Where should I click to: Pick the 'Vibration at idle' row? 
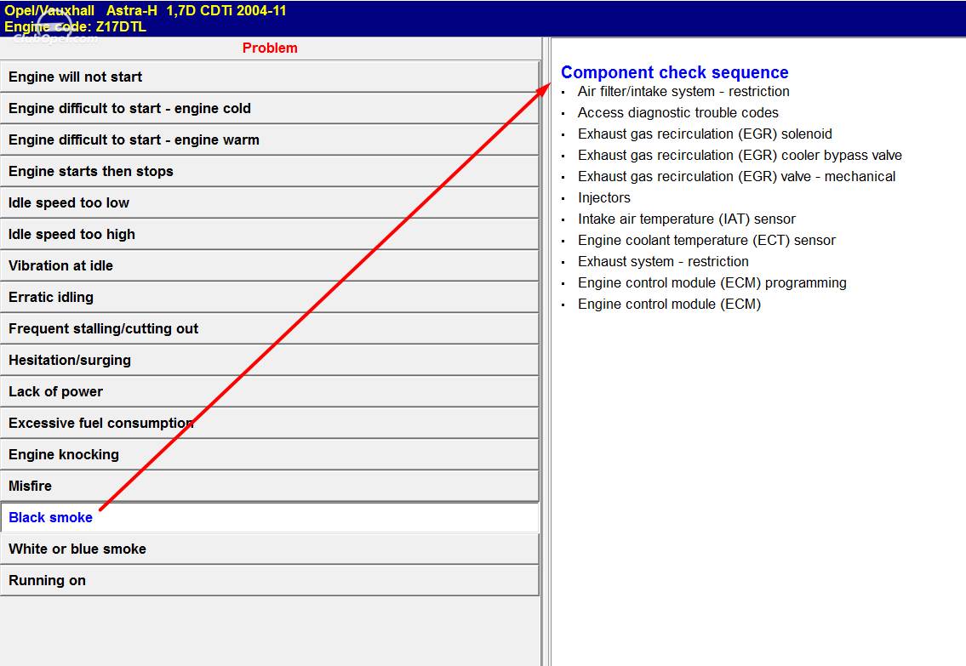[x=270, y=265]
